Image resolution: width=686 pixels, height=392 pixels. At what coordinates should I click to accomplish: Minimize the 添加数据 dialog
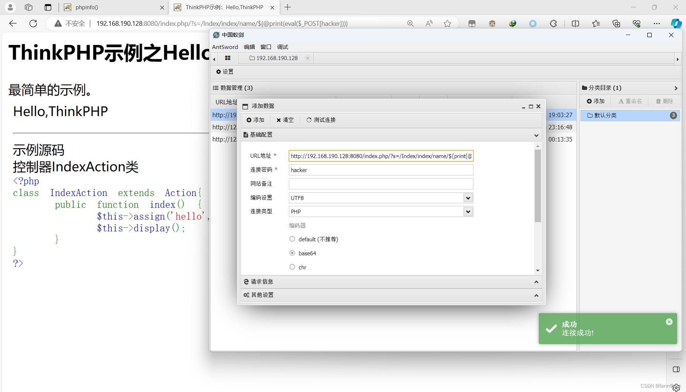(523, 107)
